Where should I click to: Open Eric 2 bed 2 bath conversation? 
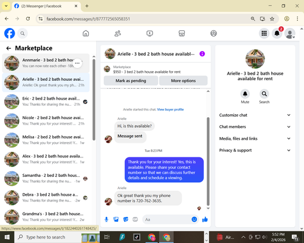(x=46, y=101)
